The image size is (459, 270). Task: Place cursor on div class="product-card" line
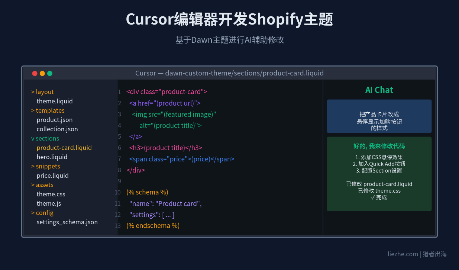(x=167, y=92)
